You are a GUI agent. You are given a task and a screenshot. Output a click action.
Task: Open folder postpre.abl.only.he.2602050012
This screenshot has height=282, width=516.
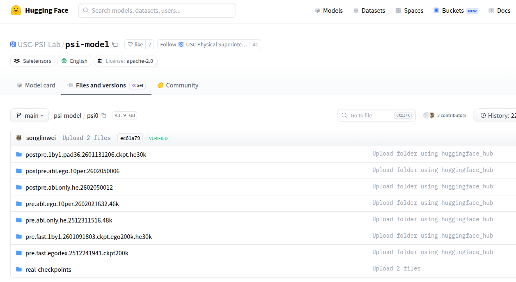click(x=69, y=187)
